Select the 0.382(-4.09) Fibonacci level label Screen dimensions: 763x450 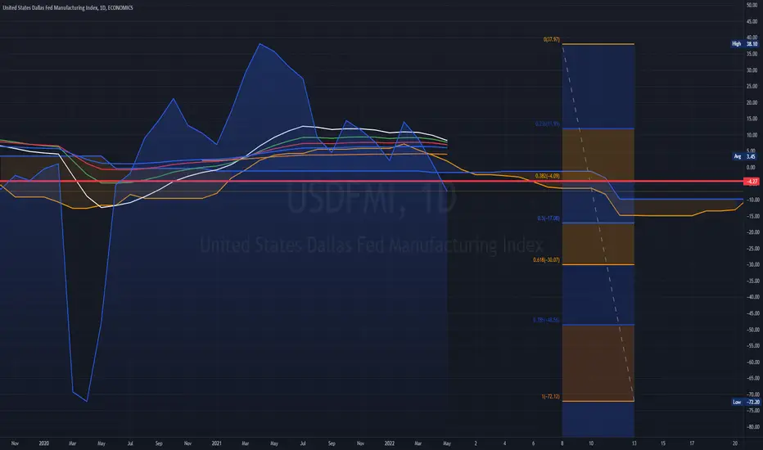(547, 176)
